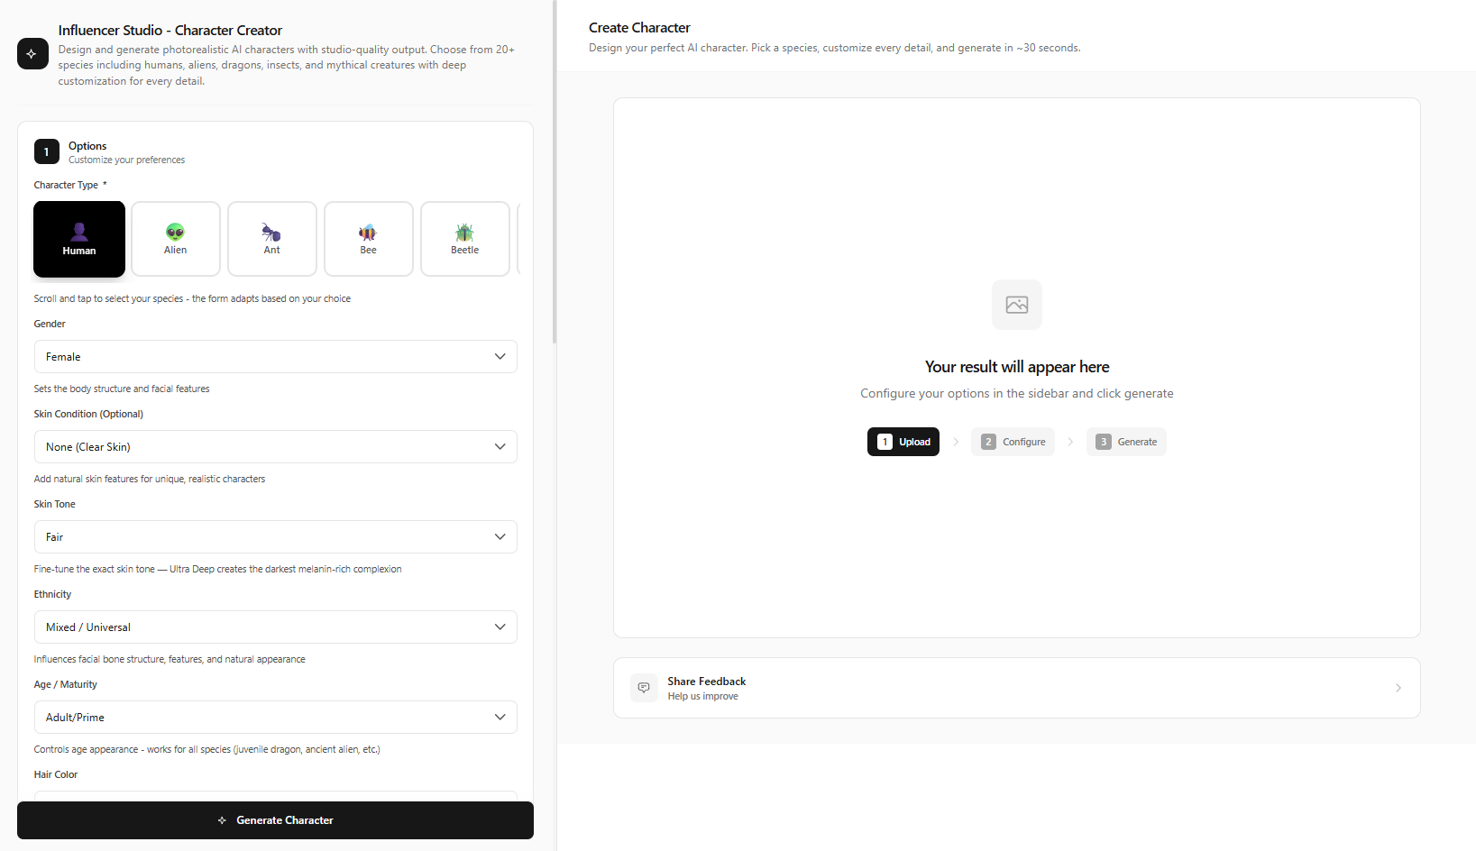This screenshot has height=851, width=1476.
Task: Go to the Upload step
Action: tap(903, 442)
